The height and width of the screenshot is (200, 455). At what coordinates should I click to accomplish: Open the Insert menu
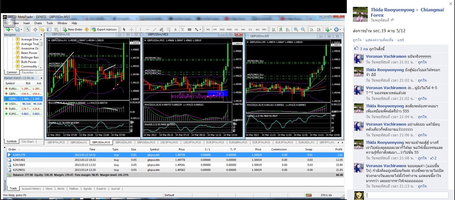click(x=27, y=23)
